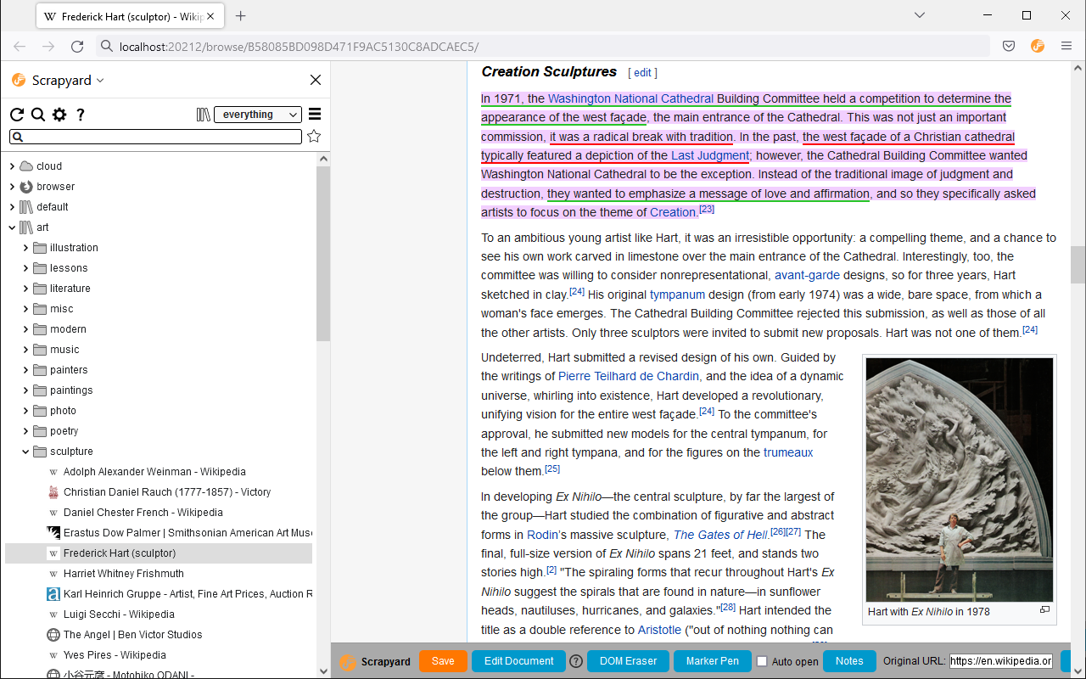Reload the current browser page
Viewport: 1086px width, 679px height.
(77, 47)
